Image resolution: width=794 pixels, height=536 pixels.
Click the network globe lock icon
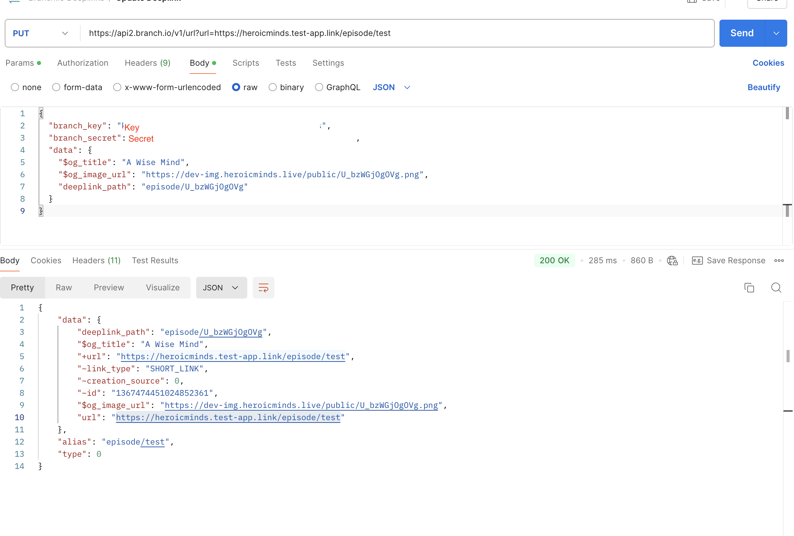(x=672, y=261)
